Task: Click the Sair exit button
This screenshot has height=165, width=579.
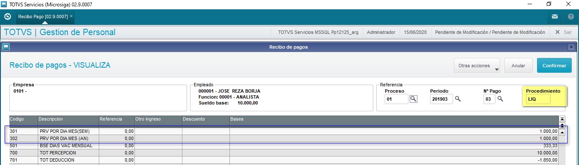Action: [x=563, y=32]
